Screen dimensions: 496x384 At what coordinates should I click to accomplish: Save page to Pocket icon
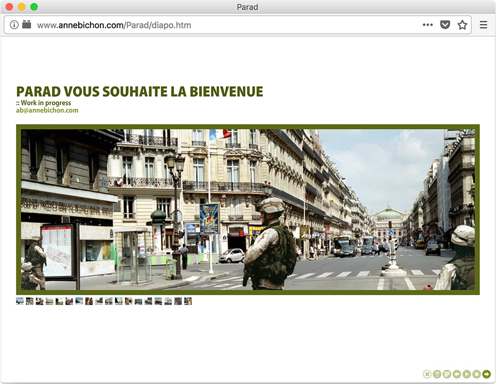pos(445,25)
